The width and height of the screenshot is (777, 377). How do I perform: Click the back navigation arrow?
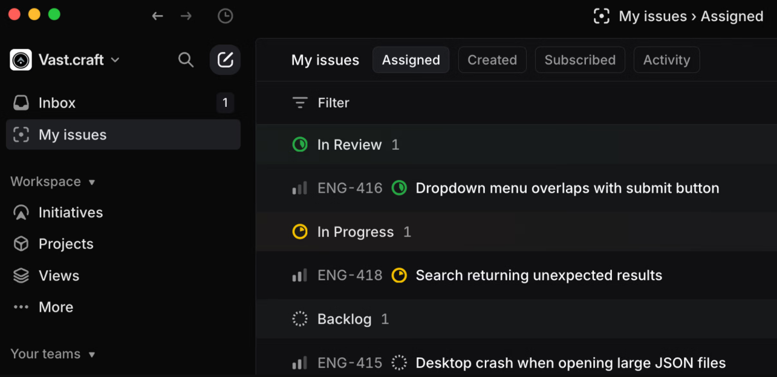pos(157,16)
